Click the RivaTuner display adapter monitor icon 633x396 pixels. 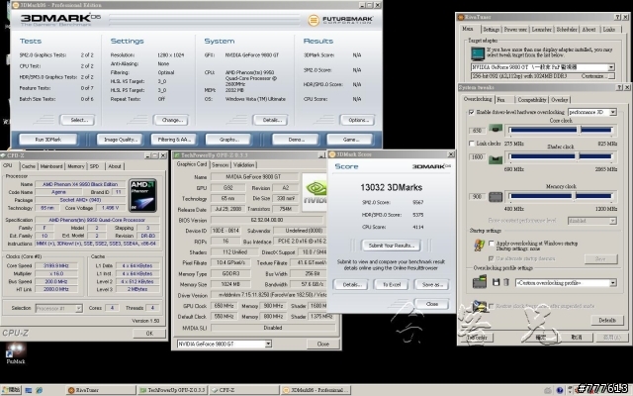478,53
